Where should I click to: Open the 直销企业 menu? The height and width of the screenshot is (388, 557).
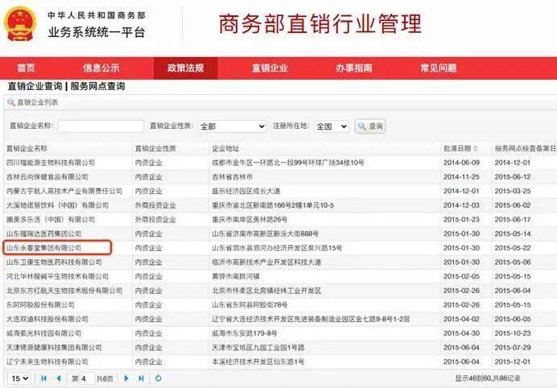[x=270, y=68]
